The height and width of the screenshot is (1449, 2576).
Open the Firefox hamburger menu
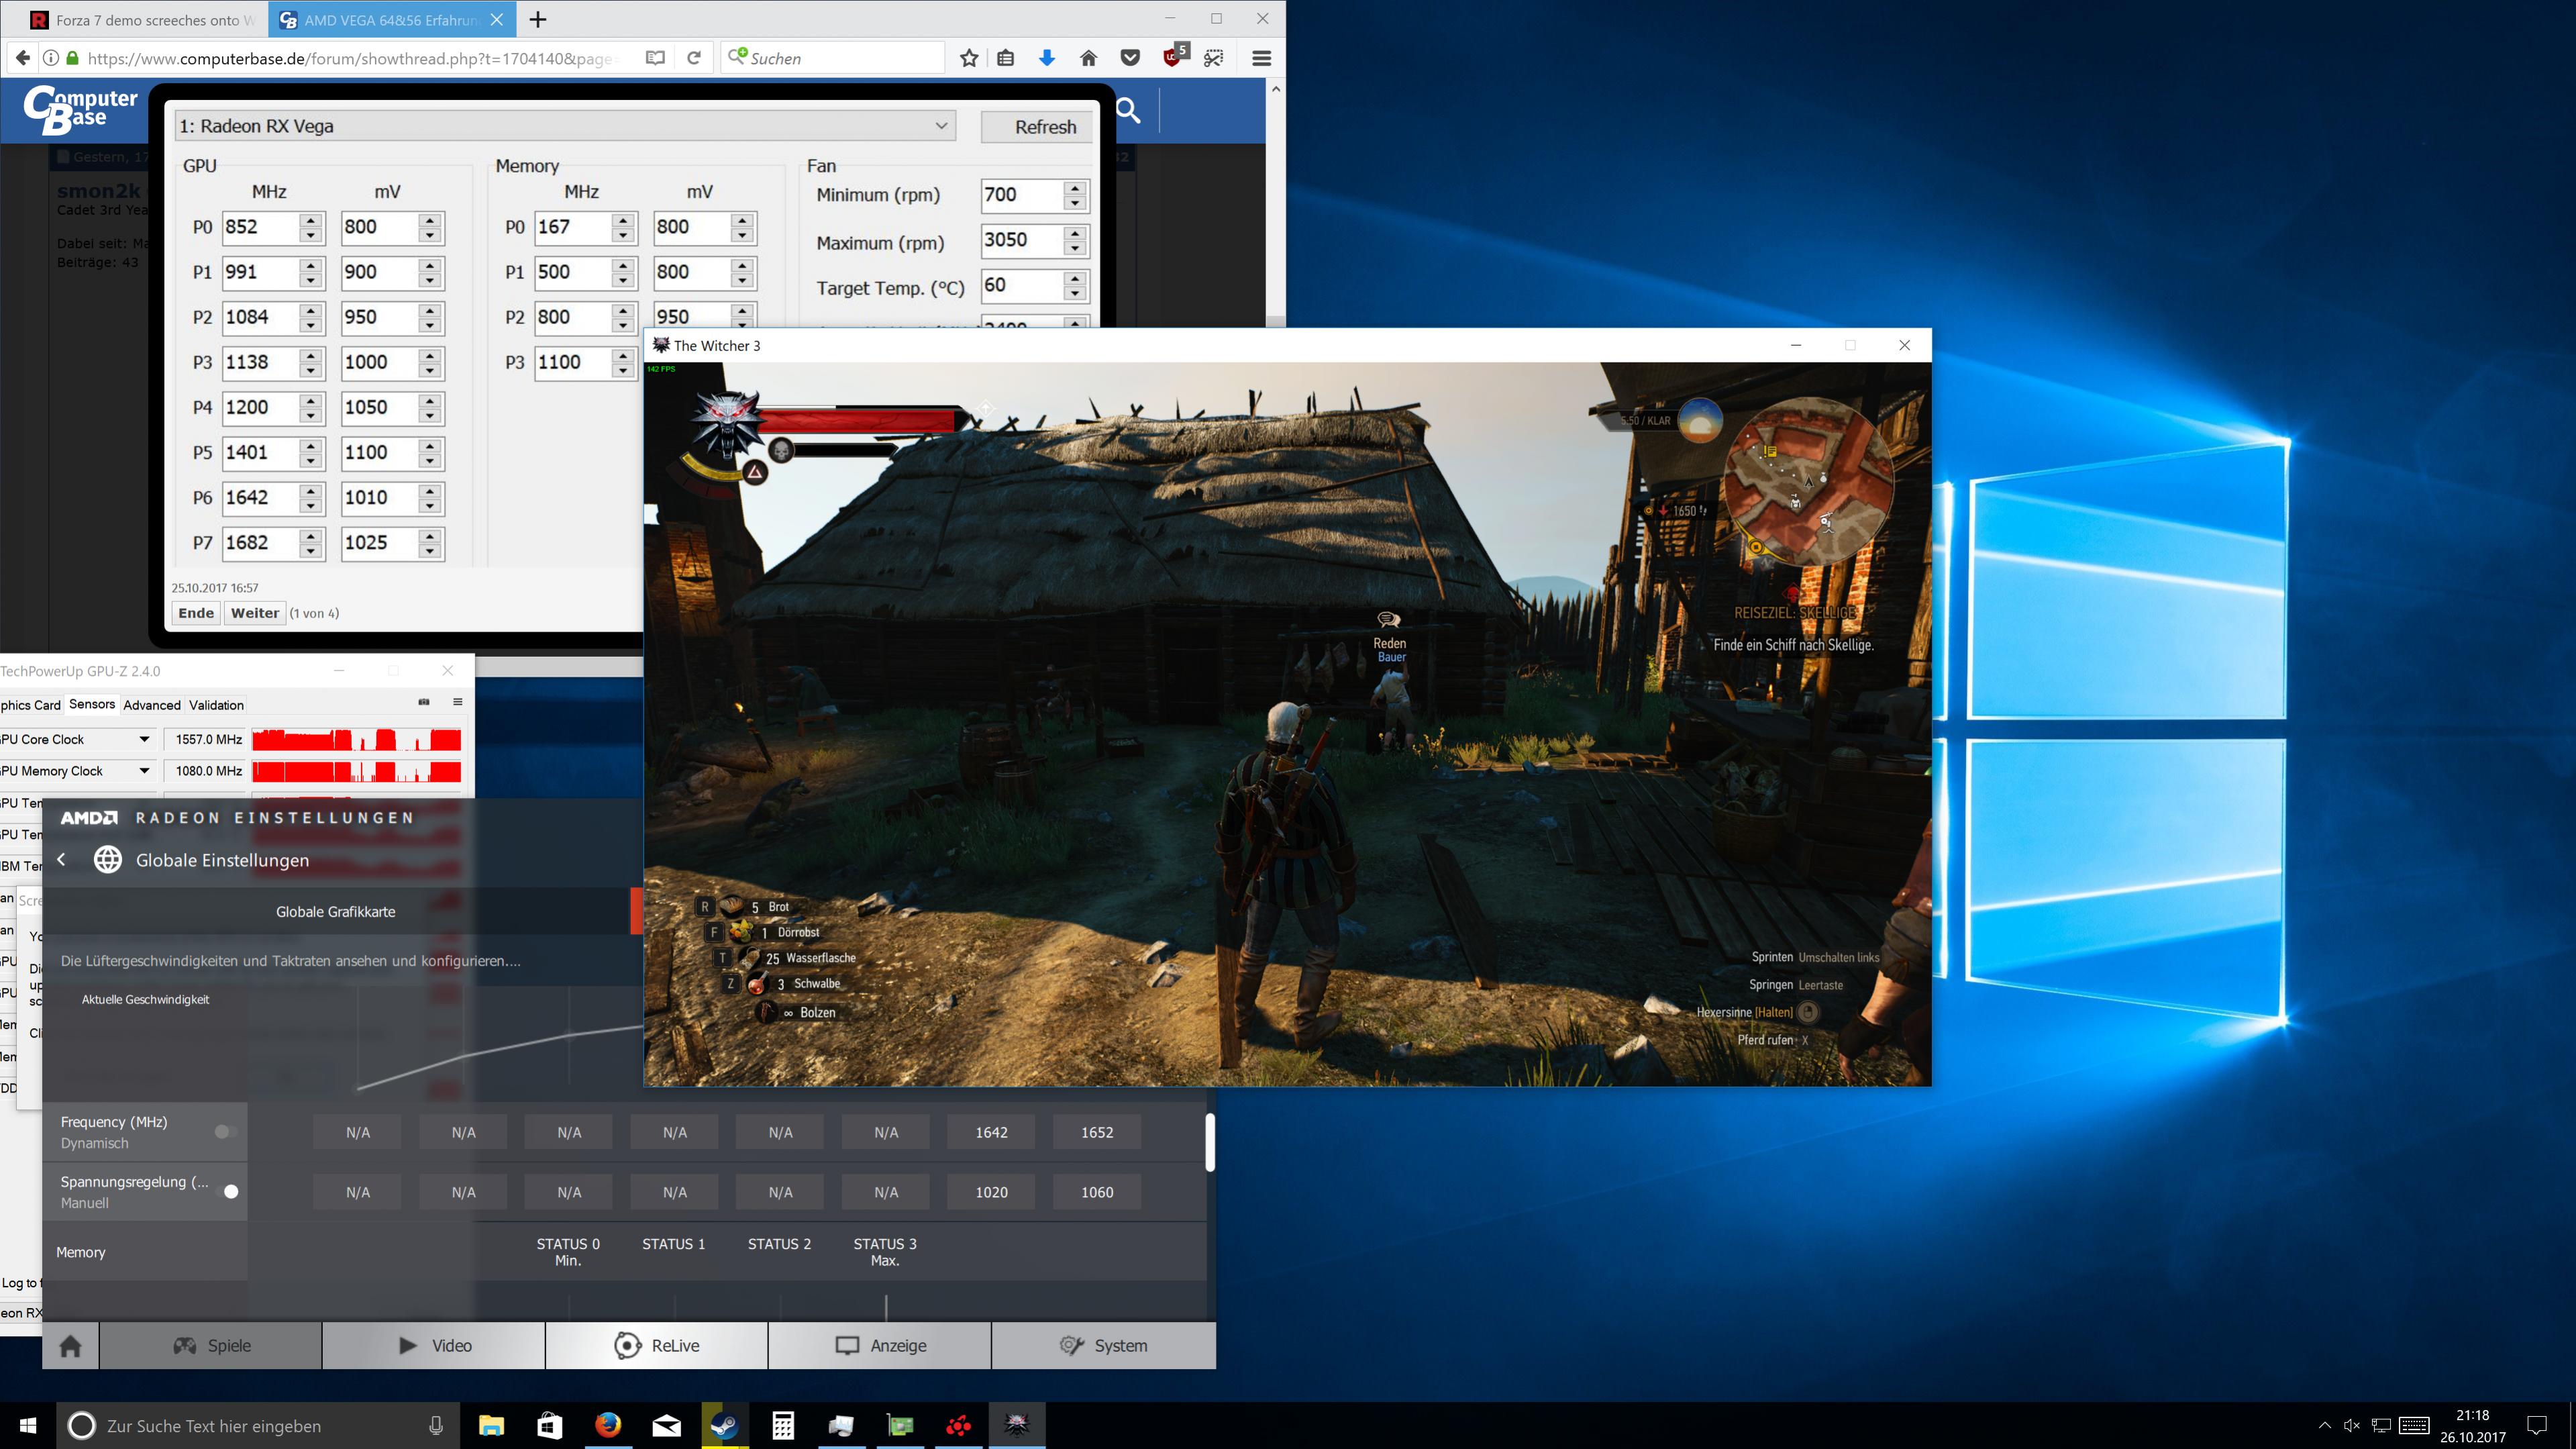[x=1262, y=58]
